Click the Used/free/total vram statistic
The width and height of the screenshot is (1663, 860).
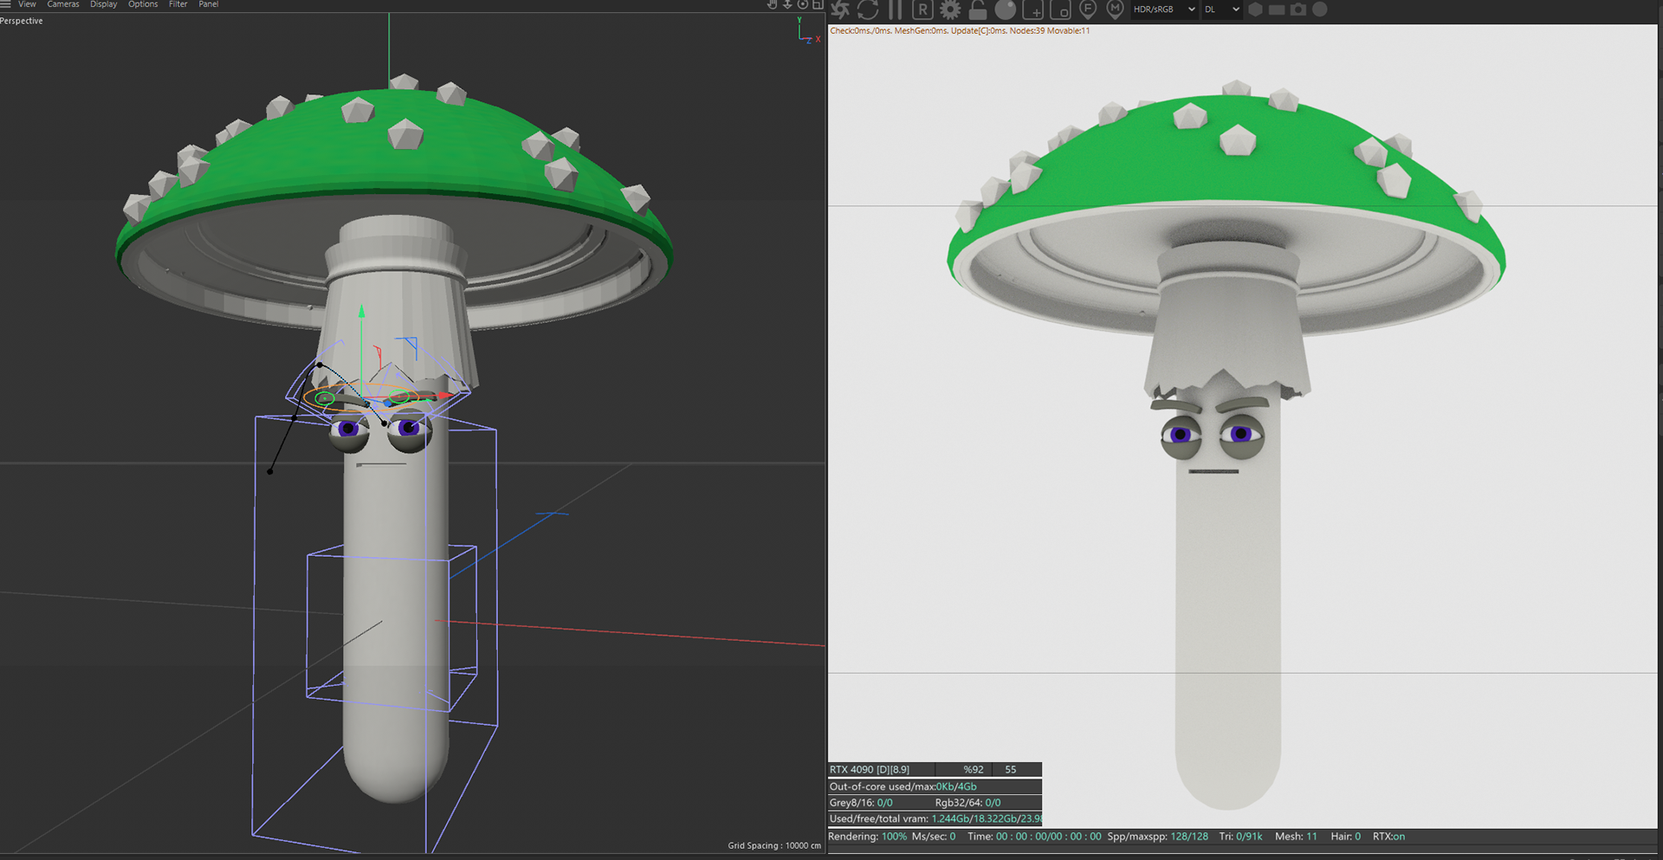coord(935,818)
